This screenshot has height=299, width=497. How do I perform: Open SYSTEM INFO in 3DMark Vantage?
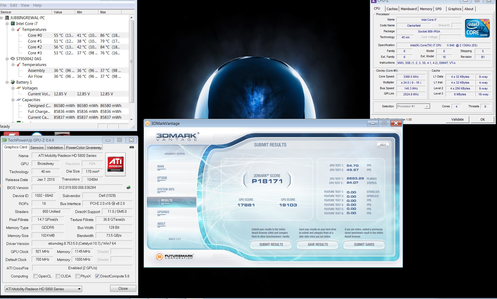[166, 190]
